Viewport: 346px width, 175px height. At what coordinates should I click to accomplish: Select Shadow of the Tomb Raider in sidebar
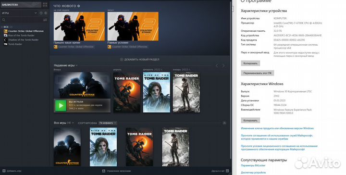tap(24, 40)
